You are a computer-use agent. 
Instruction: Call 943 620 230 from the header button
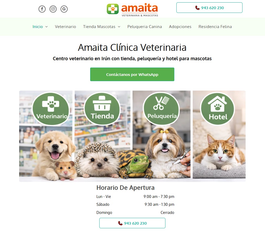pos(209,8)
